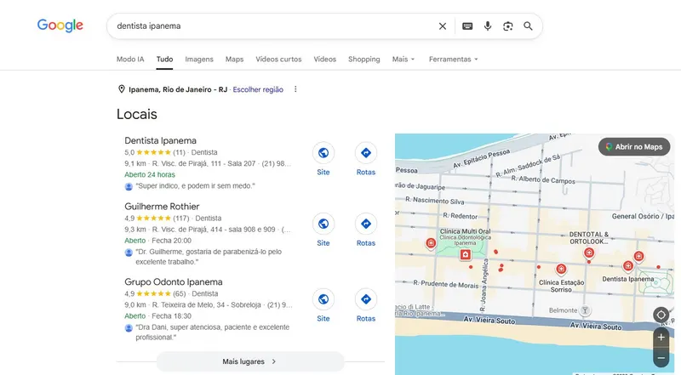Screen dimensions: 681x375
Task: Click the Belmonte bar marker on the map
Action: 585,310
